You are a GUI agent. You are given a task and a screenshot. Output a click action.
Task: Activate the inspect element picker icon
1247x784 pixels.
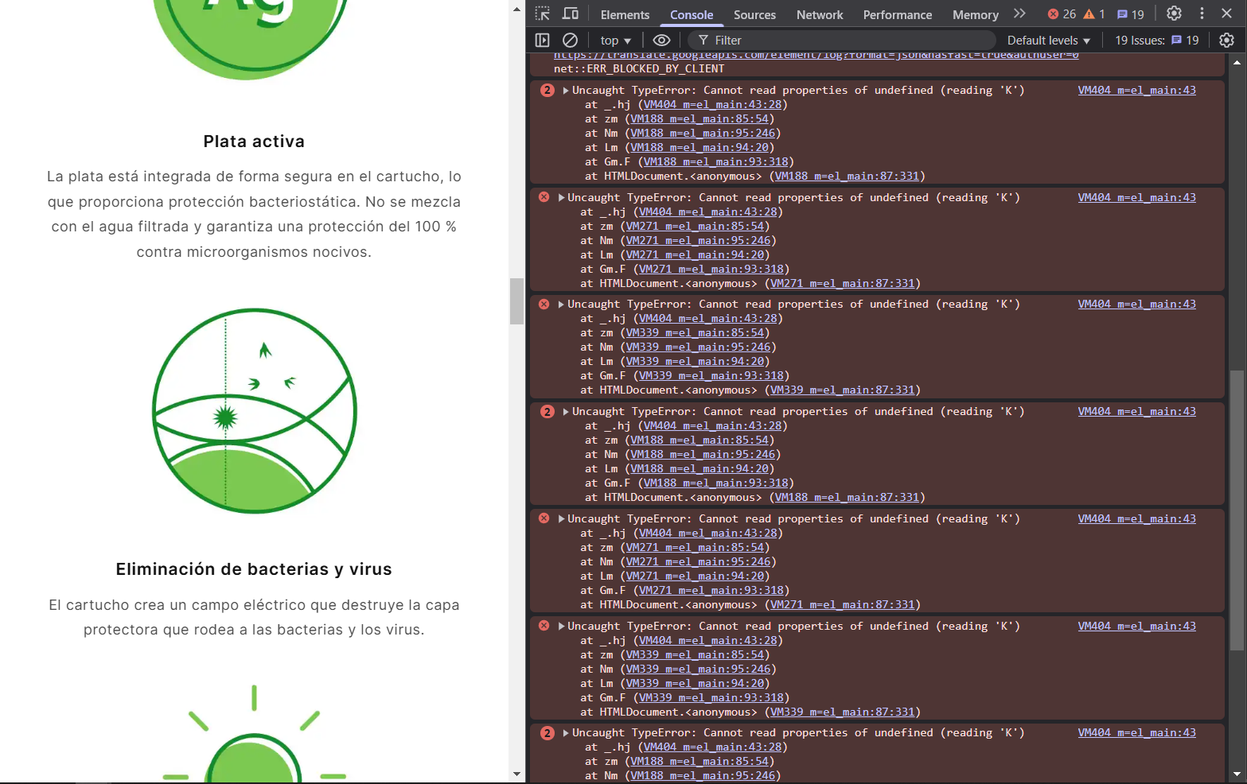pos(543,14)
